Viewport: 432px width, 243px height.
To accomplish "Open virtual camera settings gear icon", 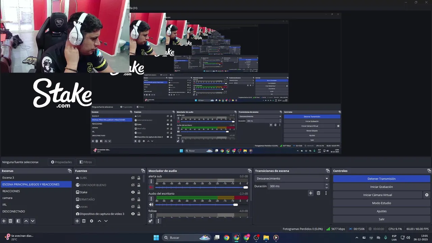I will tap(427, 195).
